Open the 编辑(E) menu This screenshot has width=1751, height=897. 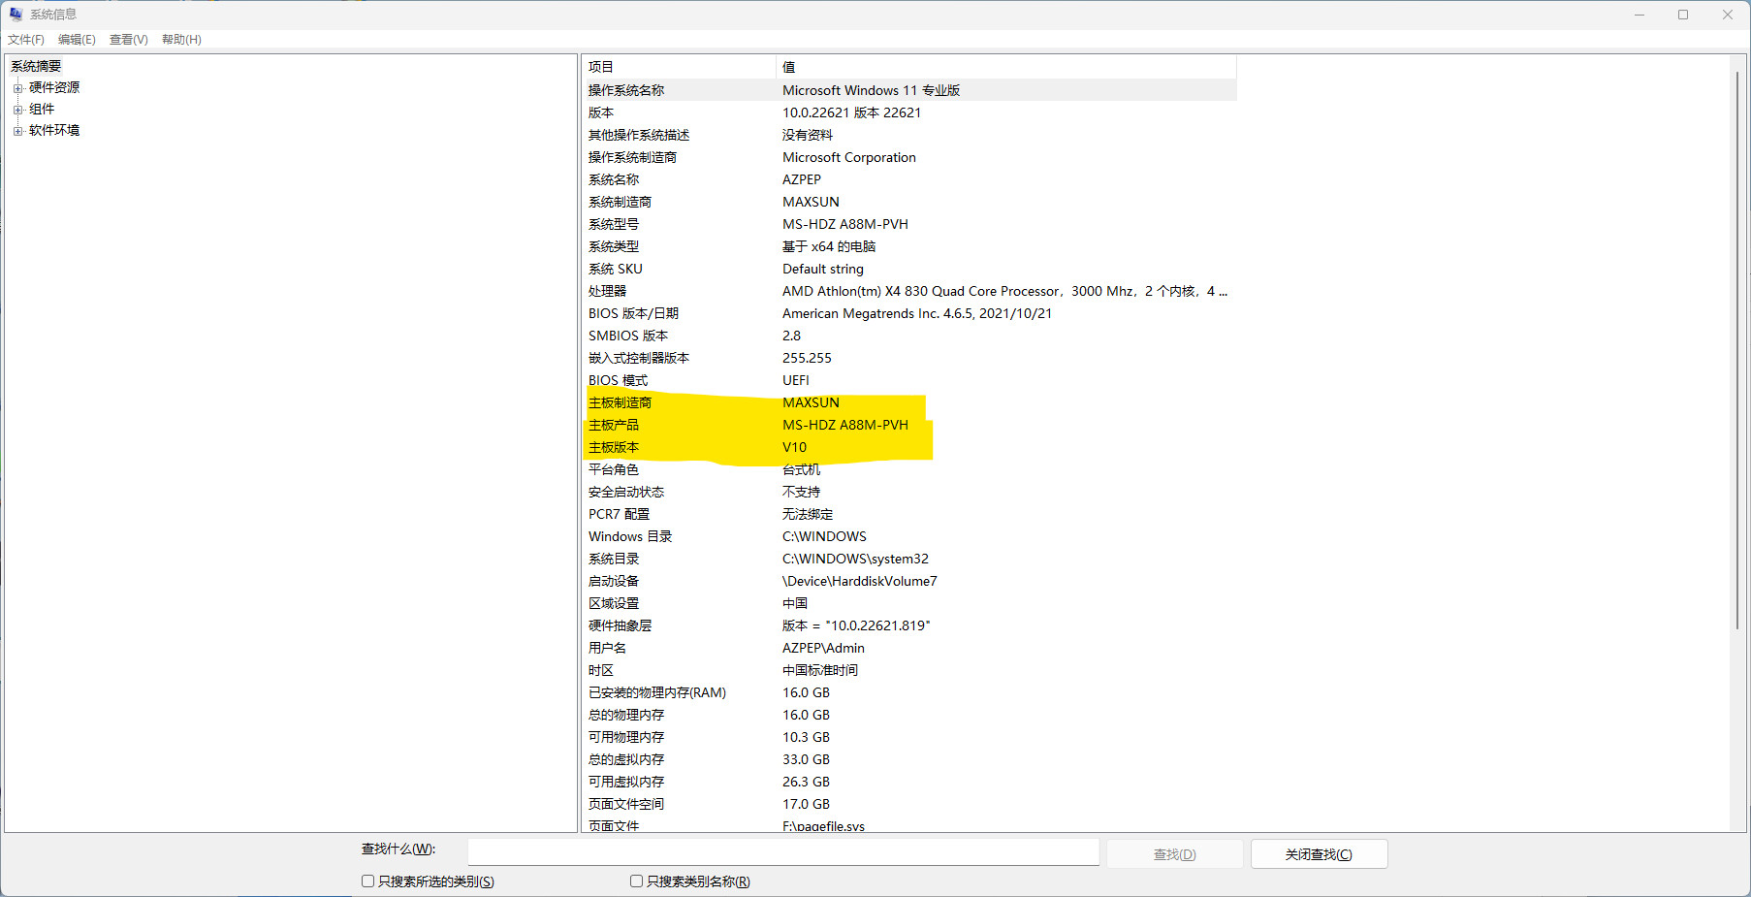pyautogui.click(x=77, y=40)
